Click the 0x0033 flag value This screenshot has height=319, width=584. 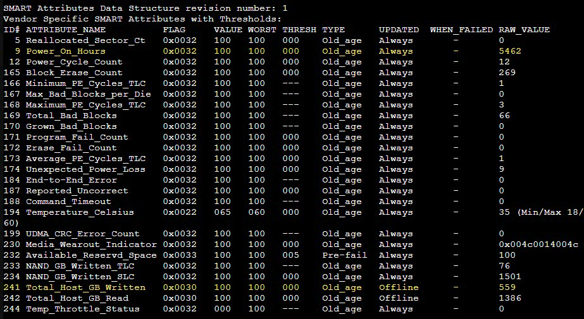(180, 256)
